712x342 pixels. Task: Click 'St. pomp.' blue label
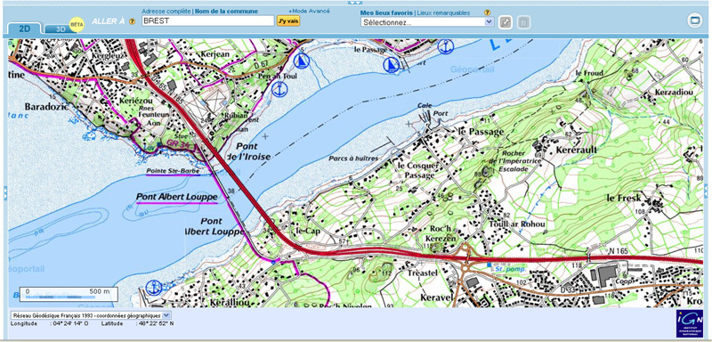coord(511,269)
